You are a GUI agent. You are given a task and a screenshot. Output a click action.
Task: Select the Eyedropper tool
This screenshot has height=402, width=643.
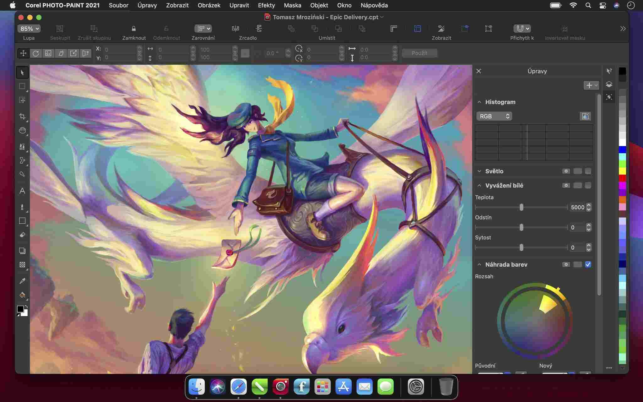point(22,281)
